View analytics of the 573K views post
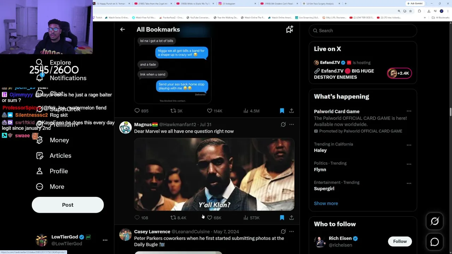452x254 pixels. [x=246, y=218]
